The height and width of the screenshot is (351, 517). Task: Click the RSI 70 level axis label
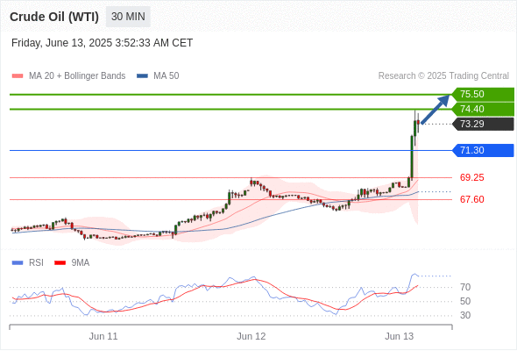click(x=465, y=287)
